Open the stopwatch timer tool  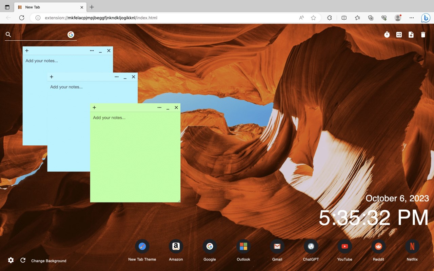coord(387,35)
